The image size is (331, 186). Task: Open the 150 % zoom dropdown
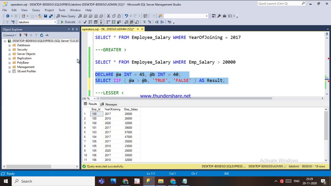(x=94, y=98)
